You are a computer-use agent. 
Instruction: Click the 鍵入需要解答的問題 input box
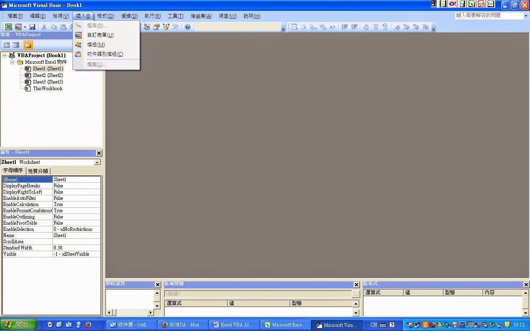(x=489, y=15)
